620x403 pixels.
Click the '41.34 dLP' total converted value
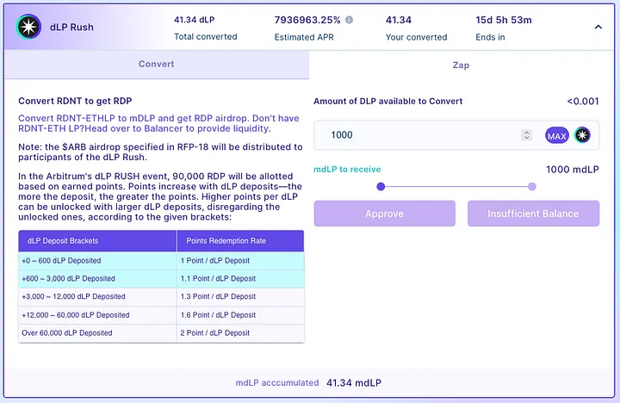pyautogui.click(x=195, y=20)
